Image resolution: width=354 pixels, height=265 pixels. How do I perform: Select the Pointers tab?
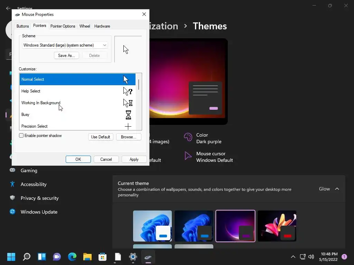pyautogui.click(x=39, y=26)
